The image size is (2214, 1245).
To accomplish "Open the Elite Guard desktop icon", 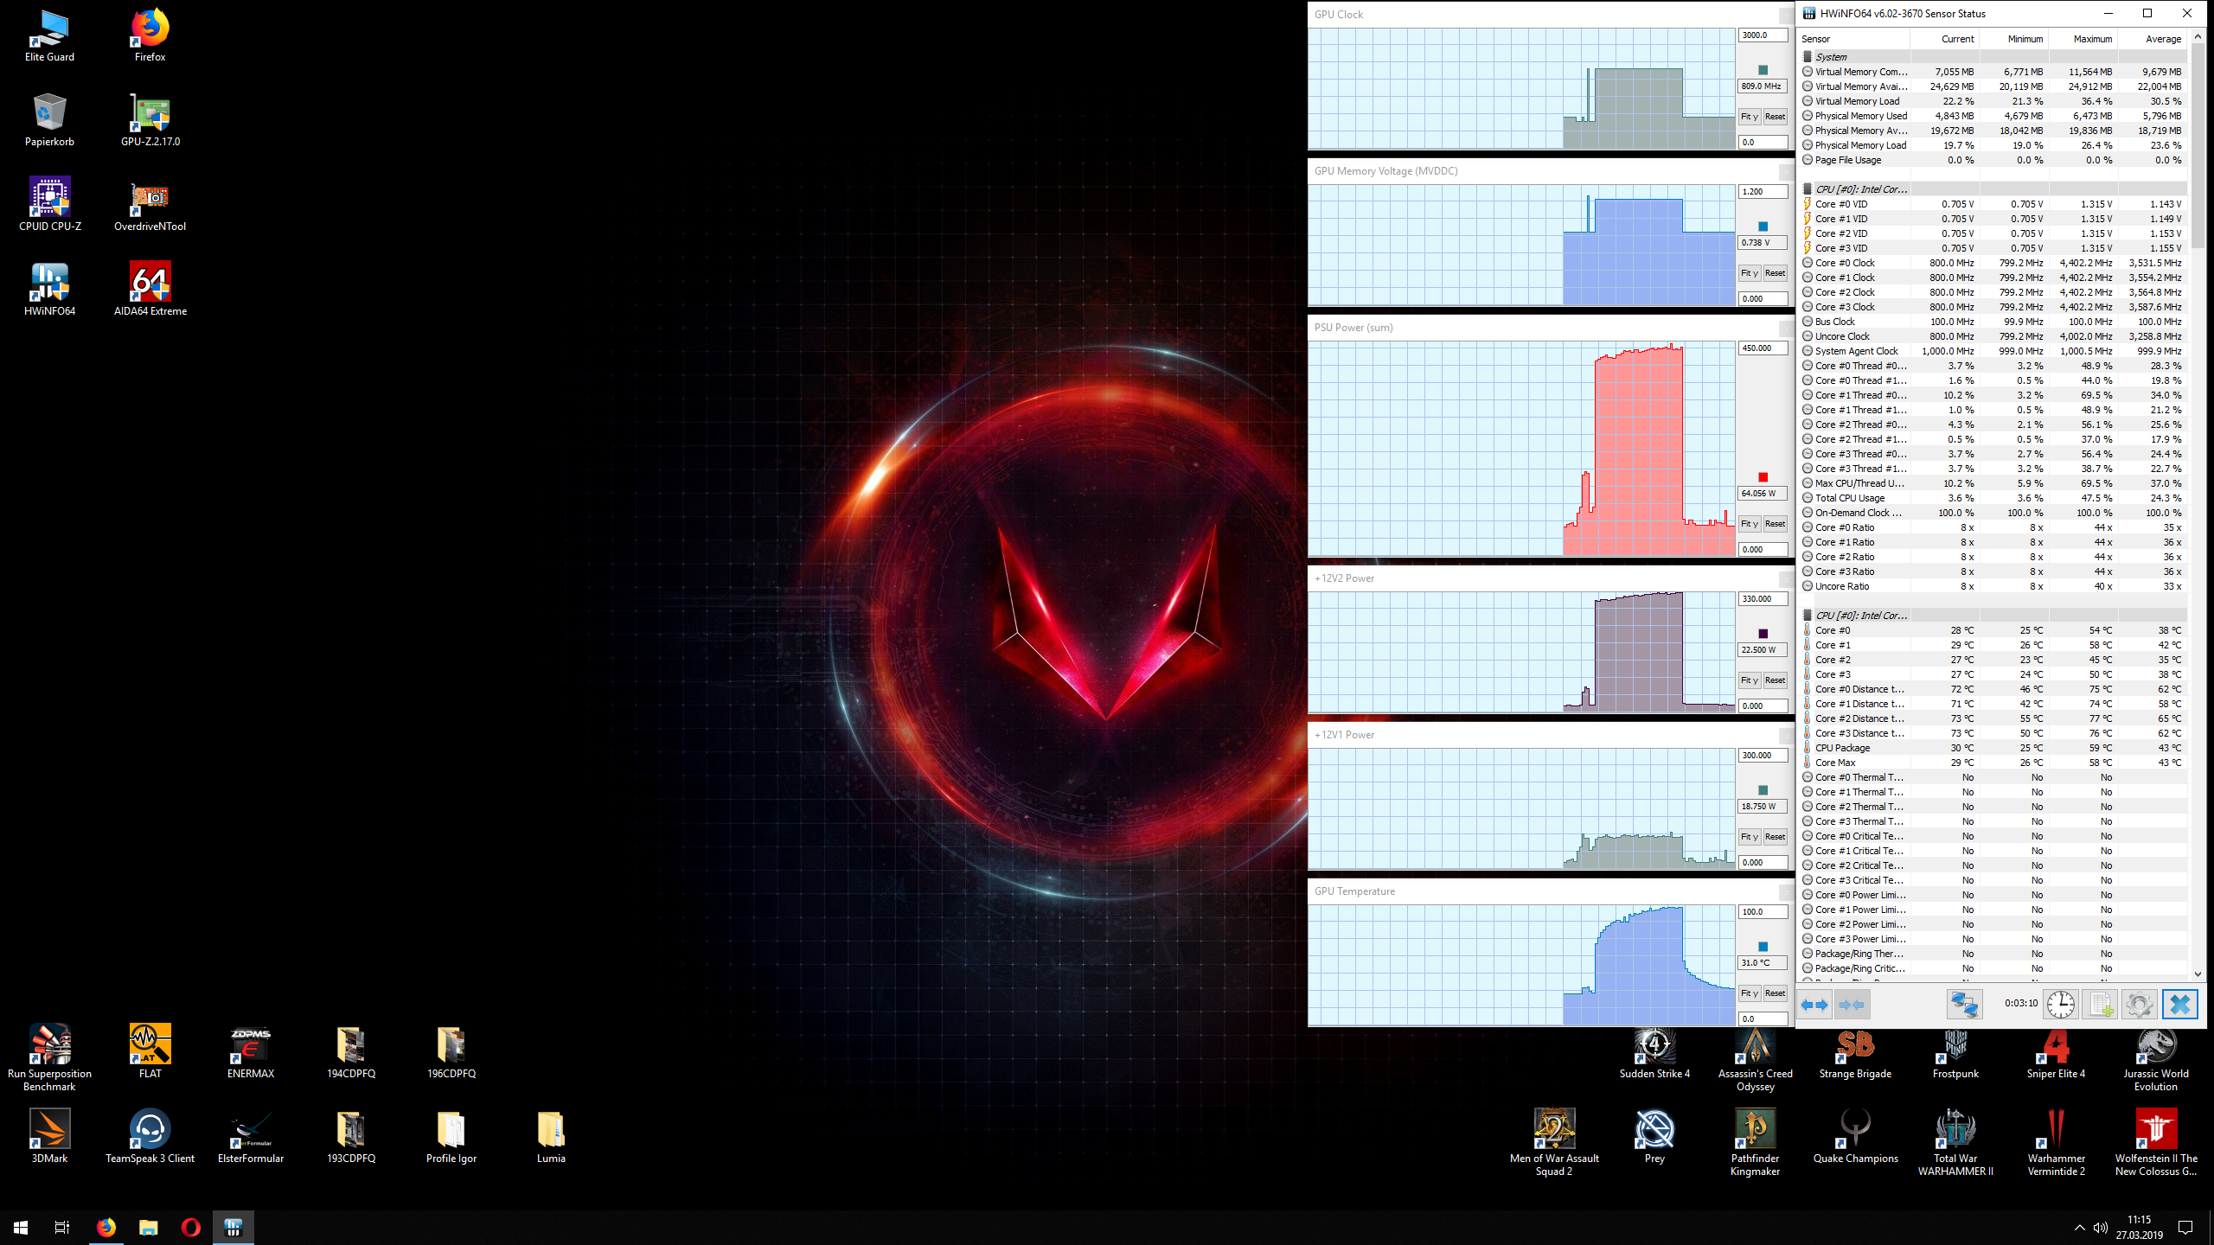I will [49, 36].
